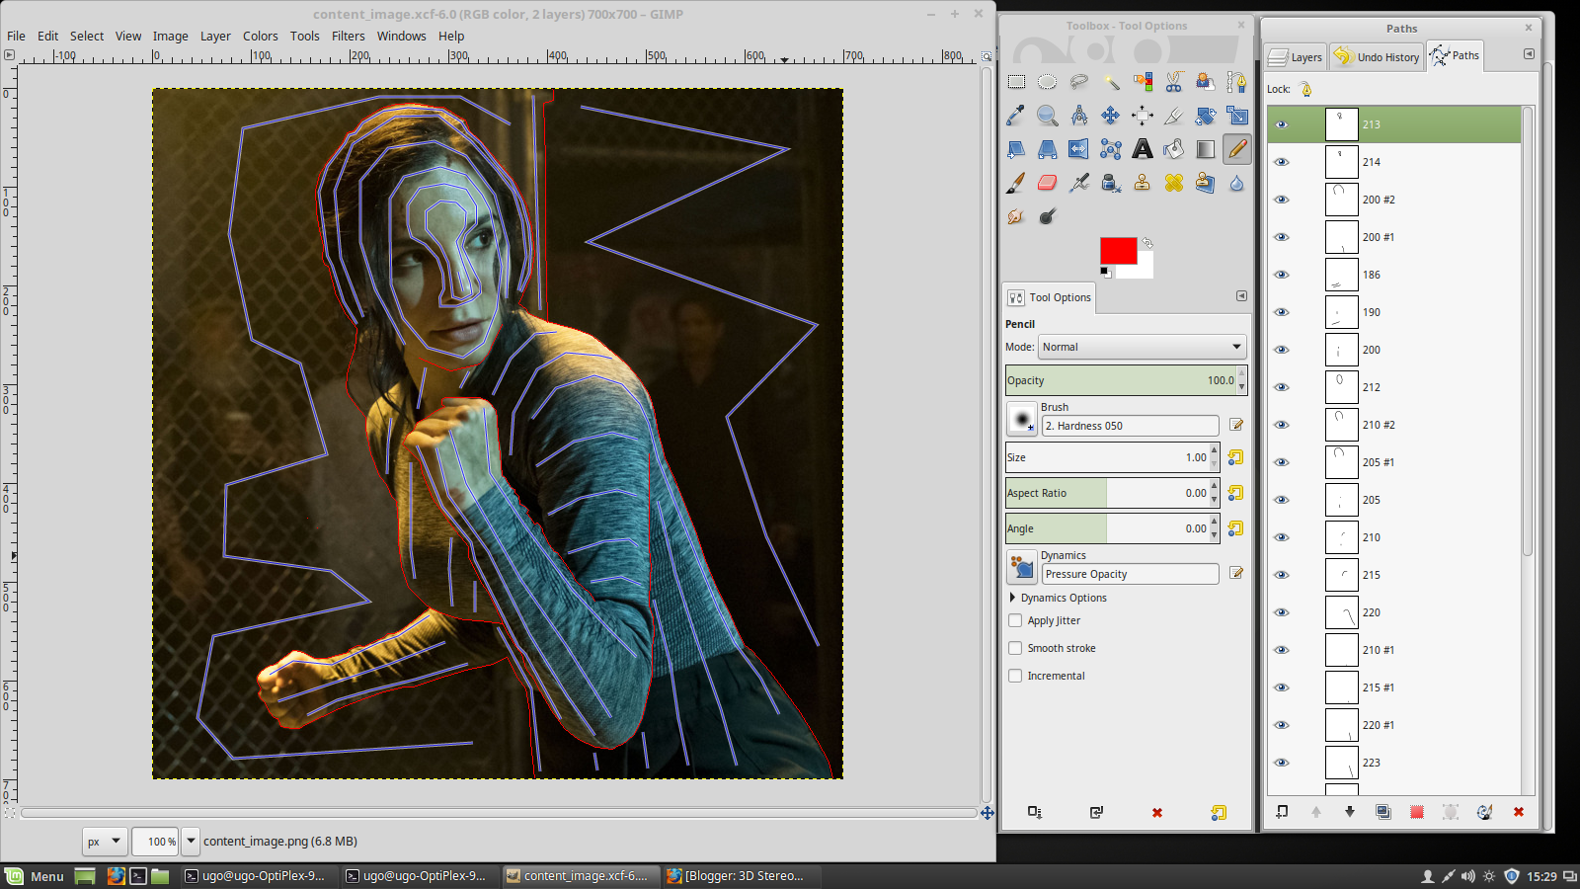Select path 220 in the paths list

click(1371, 612)
